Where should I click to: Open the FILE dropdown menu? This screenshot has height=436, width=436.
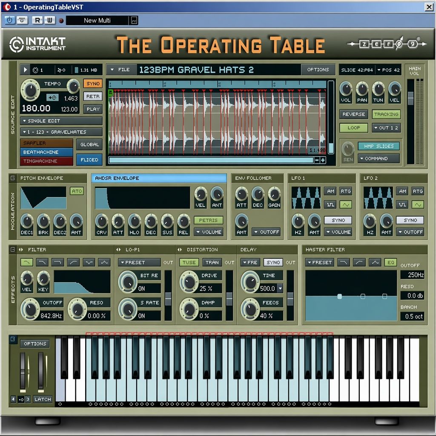[x=120, y=69]
